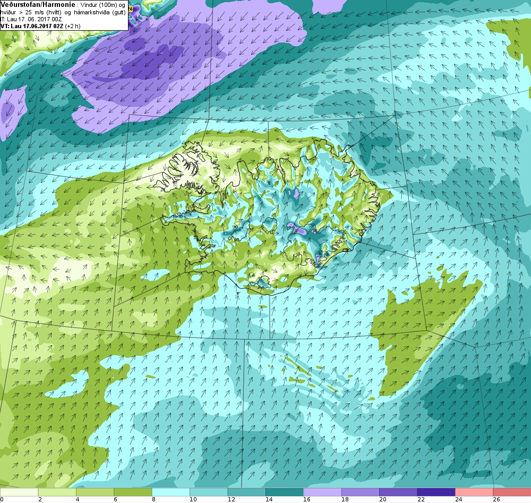531x503 pixels.
Task: Select the olive green 6–8 m/s legend swatch
Action: [133, 492]
